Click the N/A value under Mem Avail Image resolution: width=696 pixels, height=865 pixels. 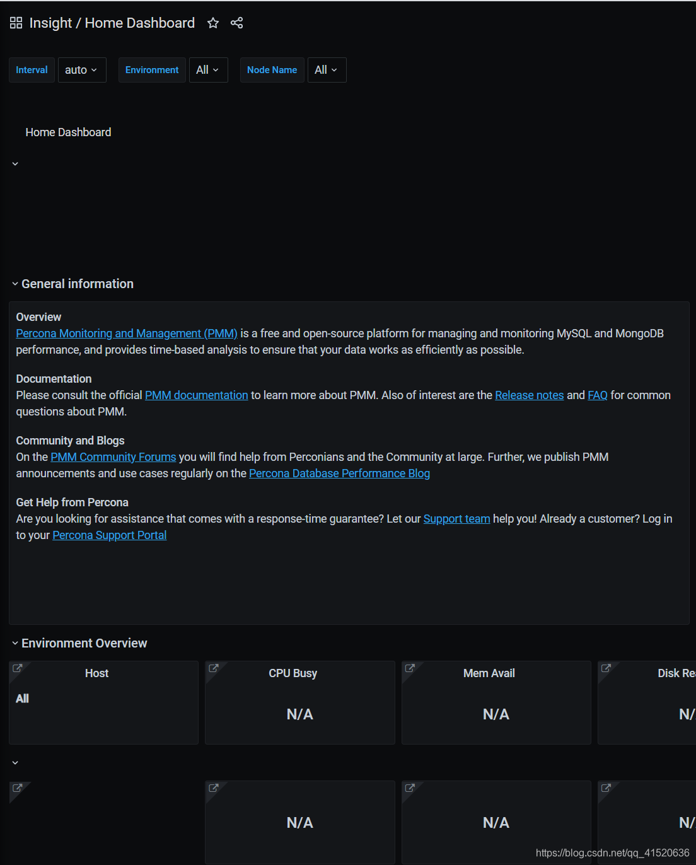[496, 714]
